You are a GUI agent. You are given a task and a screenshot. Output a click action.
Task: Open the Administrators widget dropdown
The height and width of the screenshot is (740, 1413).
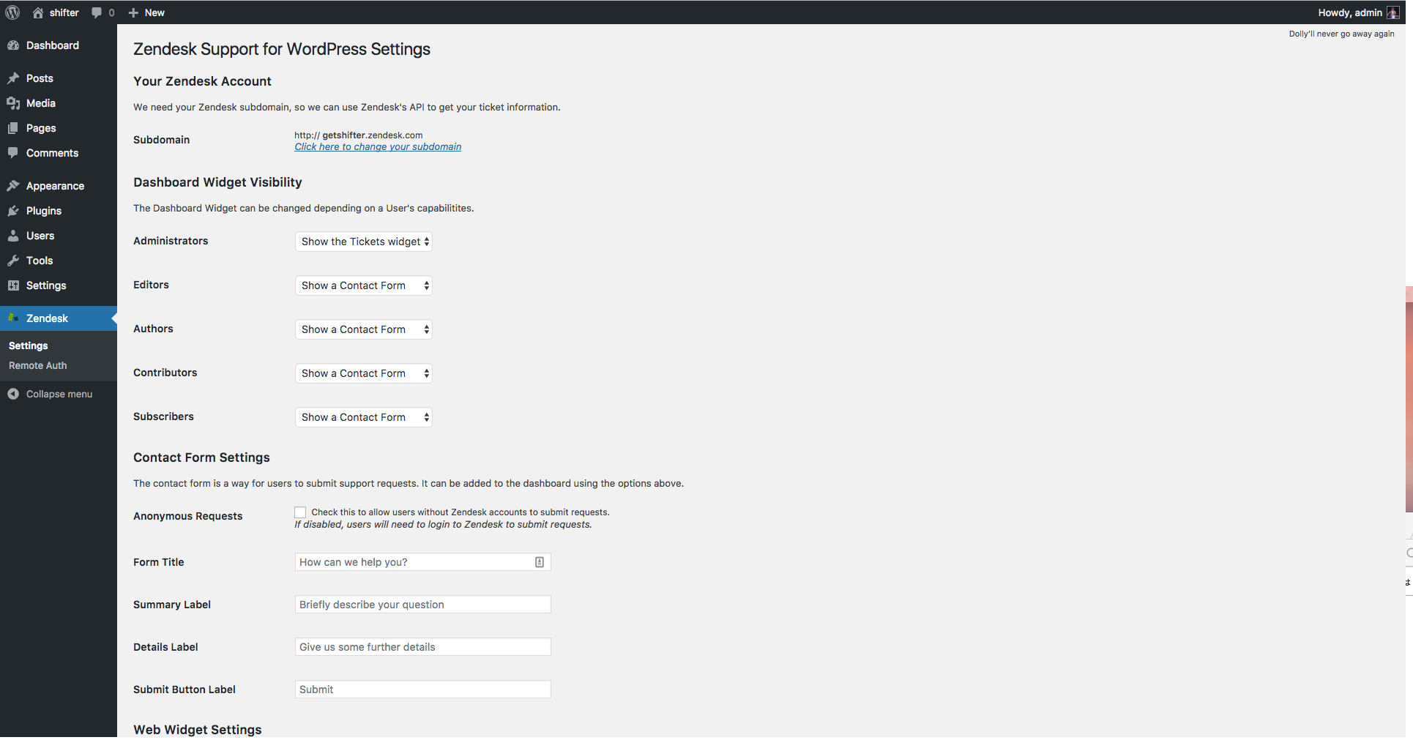click(364, 242)
